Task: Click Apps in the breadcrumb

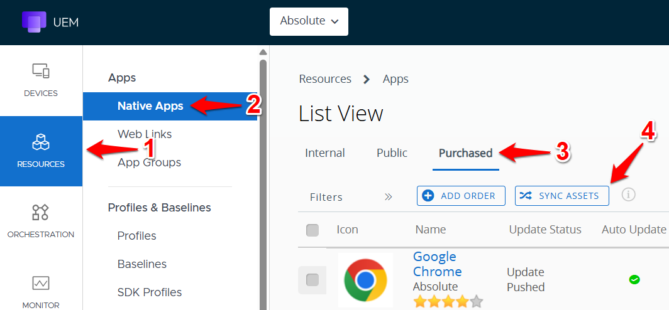Action: (395, 79)
